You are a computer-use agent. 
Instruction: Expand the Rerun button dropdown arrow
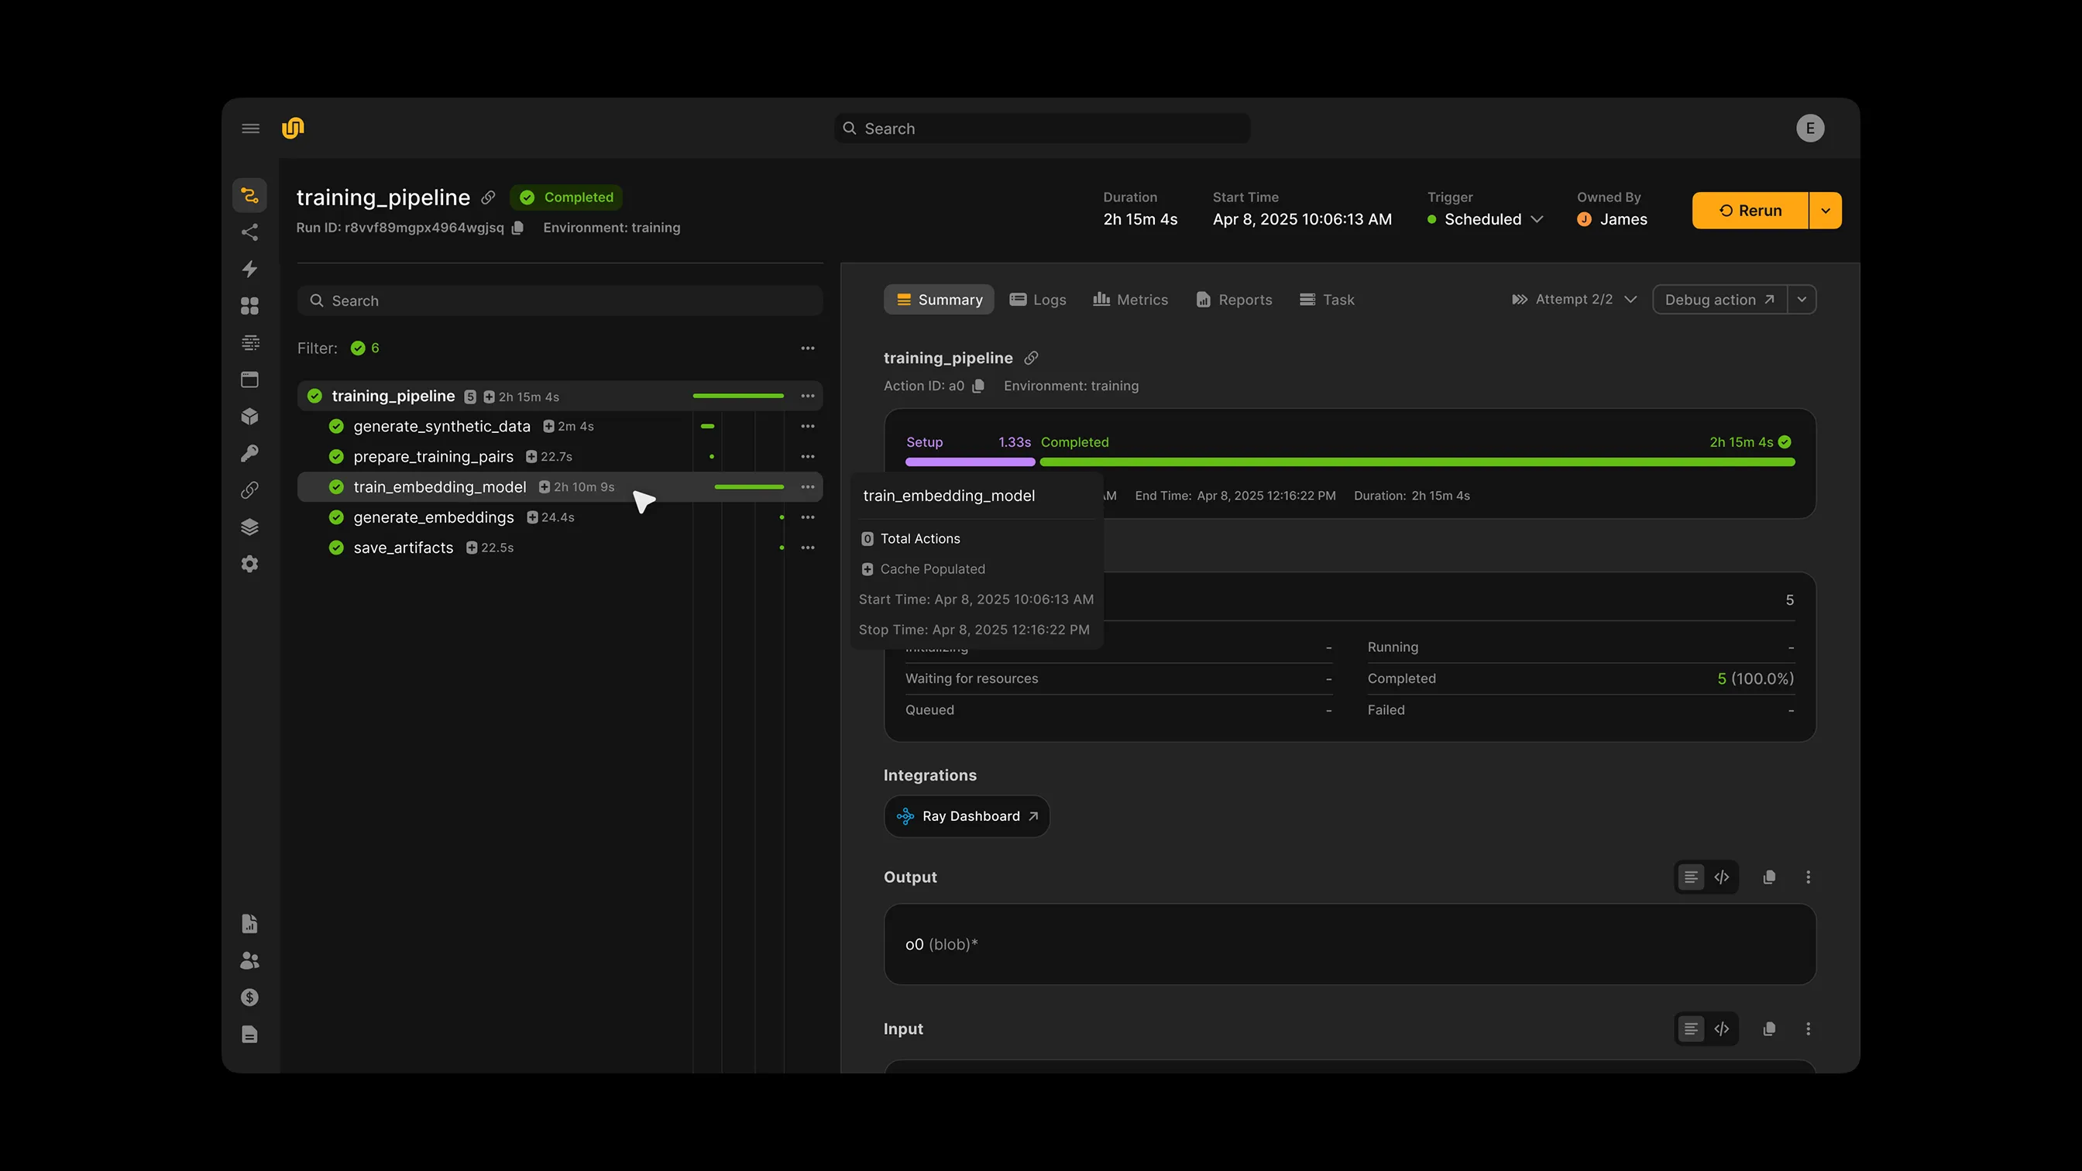[1825, 210]
